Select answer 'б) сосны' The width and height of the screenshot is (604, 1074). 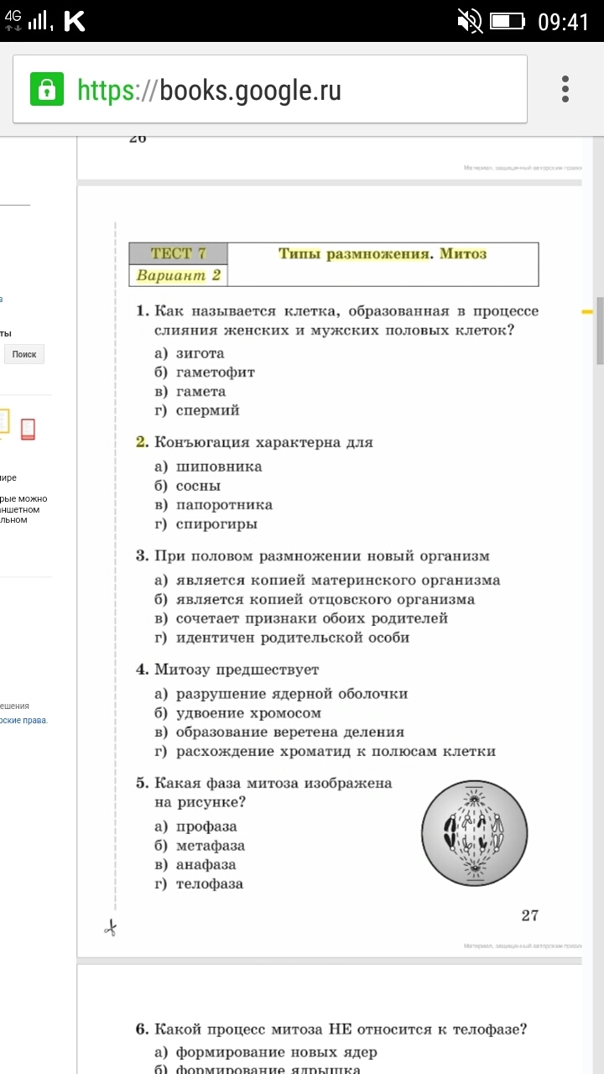pyautogui.click(x=188, y=486)
